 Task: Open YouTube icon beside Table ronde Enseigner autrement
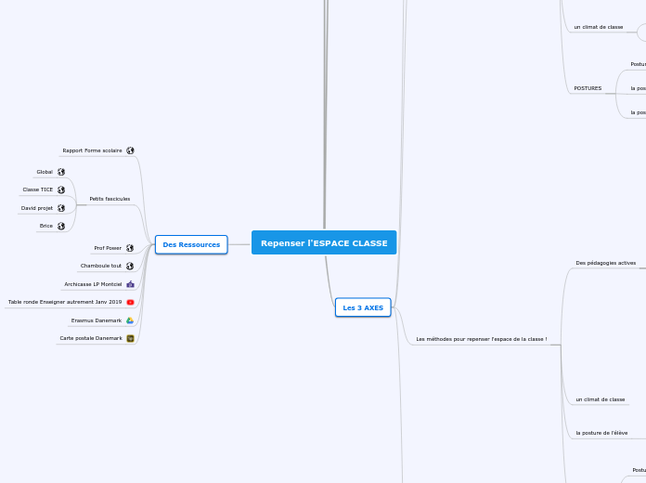point(131,302)
